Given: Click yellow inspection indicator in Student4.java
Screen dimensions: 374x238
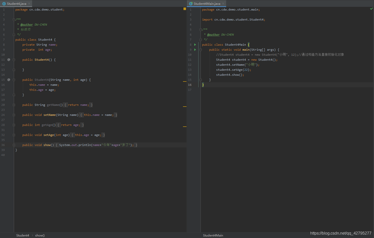Looking at the screenshot, I should 185,9.
